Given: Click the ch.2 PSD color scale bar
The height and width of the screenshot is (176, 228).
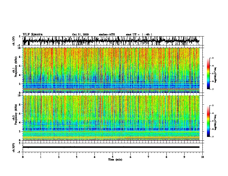Looking at the screenshot, I should [208, 121].
